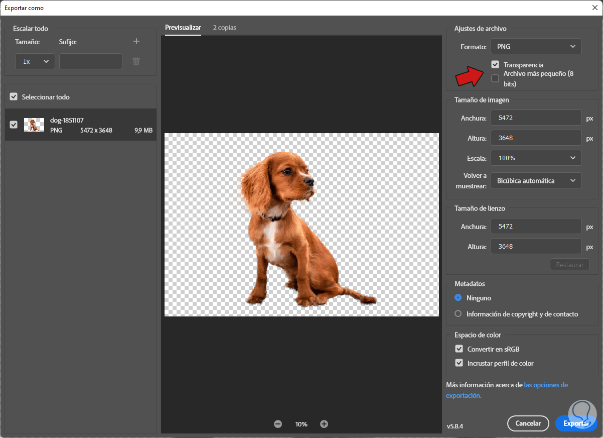Click the dog preview image
Screen dimensions: 603x438
click(301, 225)
